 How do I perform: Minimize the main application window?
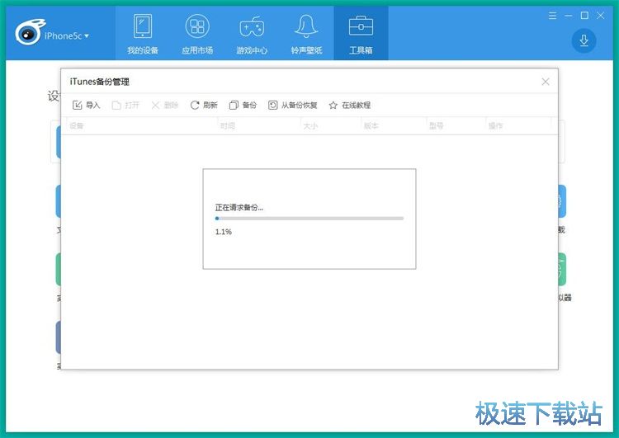[569, 16]
